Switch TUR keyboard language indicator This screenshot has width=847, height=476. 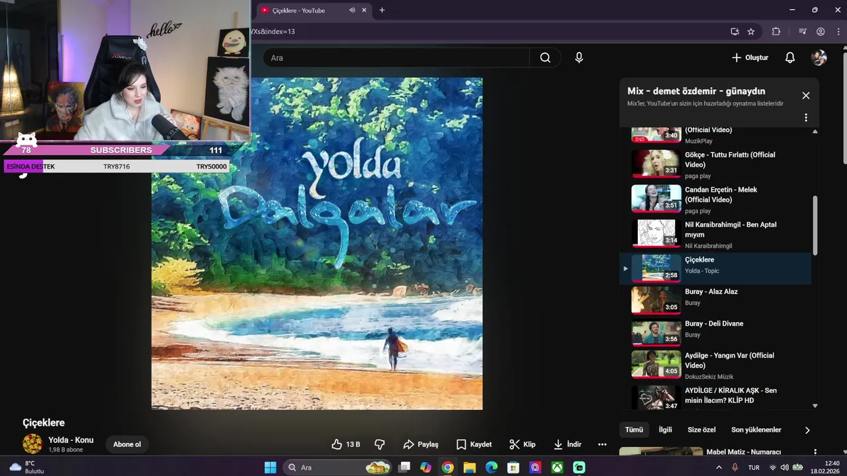(754, 467)
